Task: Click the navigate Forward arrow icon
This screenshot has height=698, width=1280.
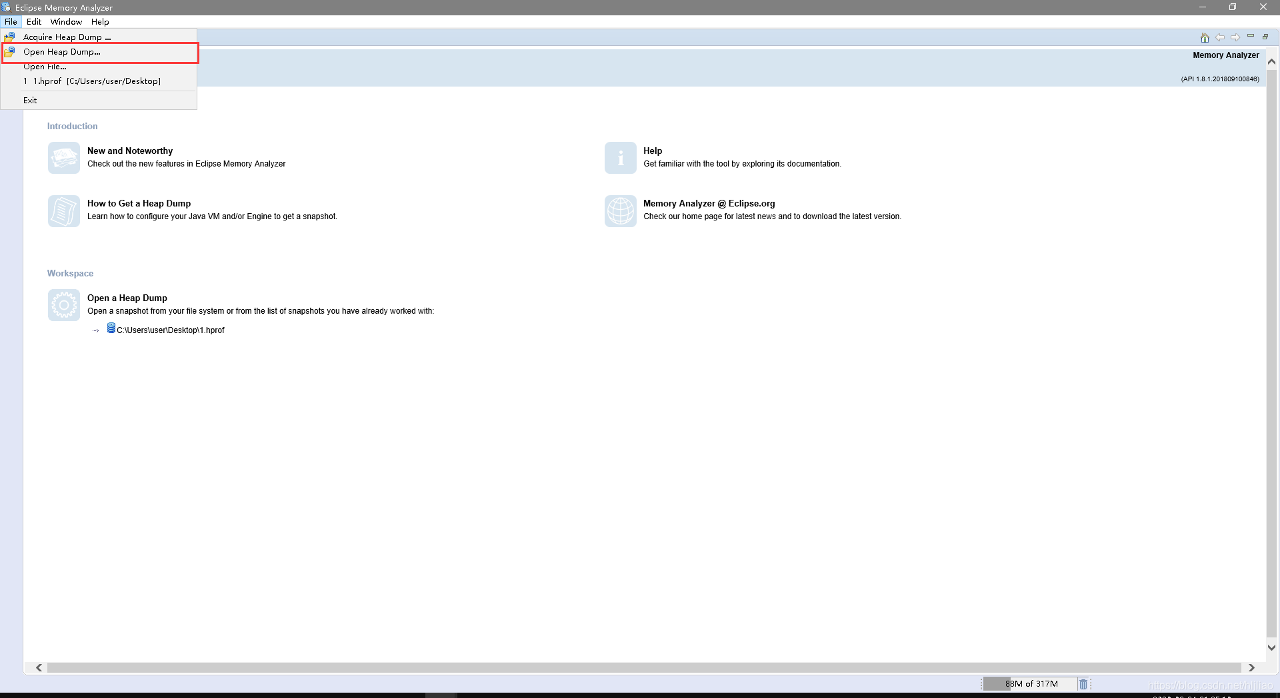Action: [x=1235, y=37]
